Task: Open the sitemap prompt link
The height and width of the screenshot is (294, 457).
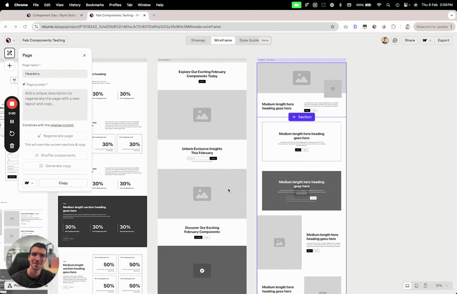Action: tap(62, 125)
